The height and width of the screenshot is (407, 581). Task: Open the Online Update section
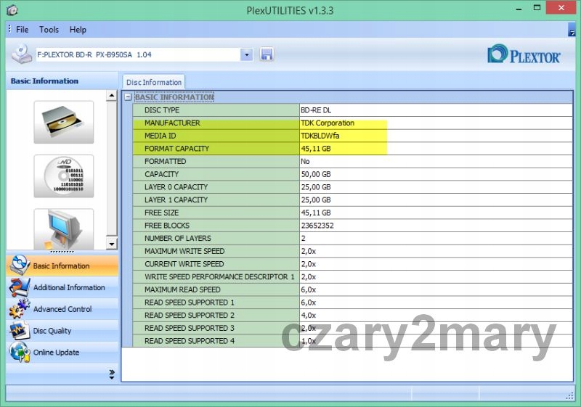[62, 353]
